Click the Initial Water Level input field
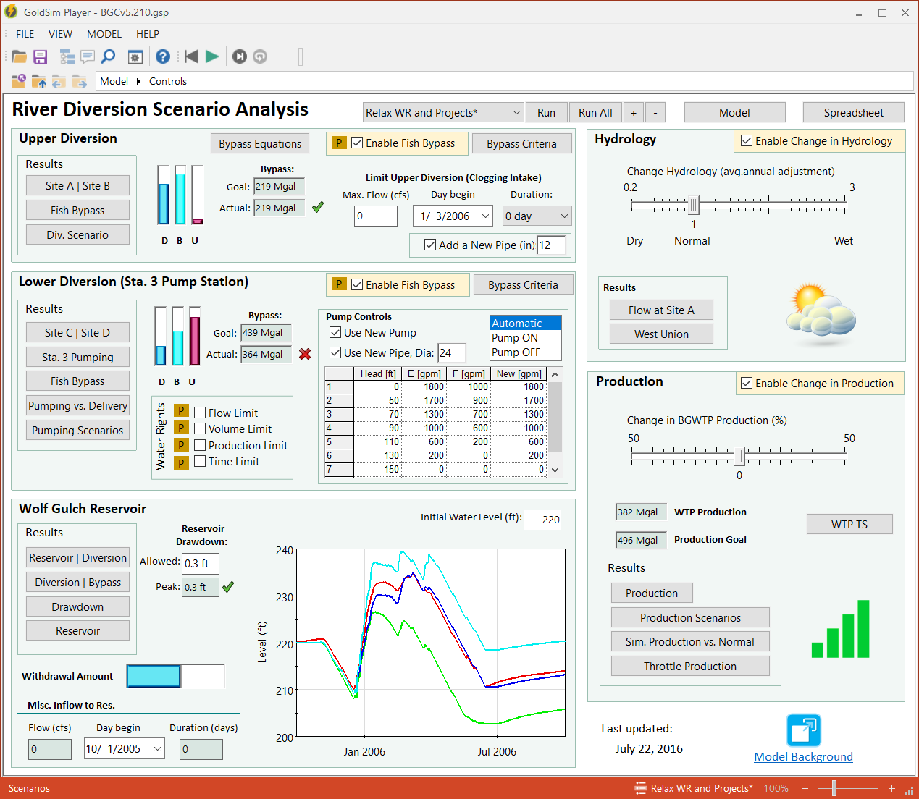Image resolution: width=919 pixels, height=799 pixels. pyautogui.click(x=542, y=520)
